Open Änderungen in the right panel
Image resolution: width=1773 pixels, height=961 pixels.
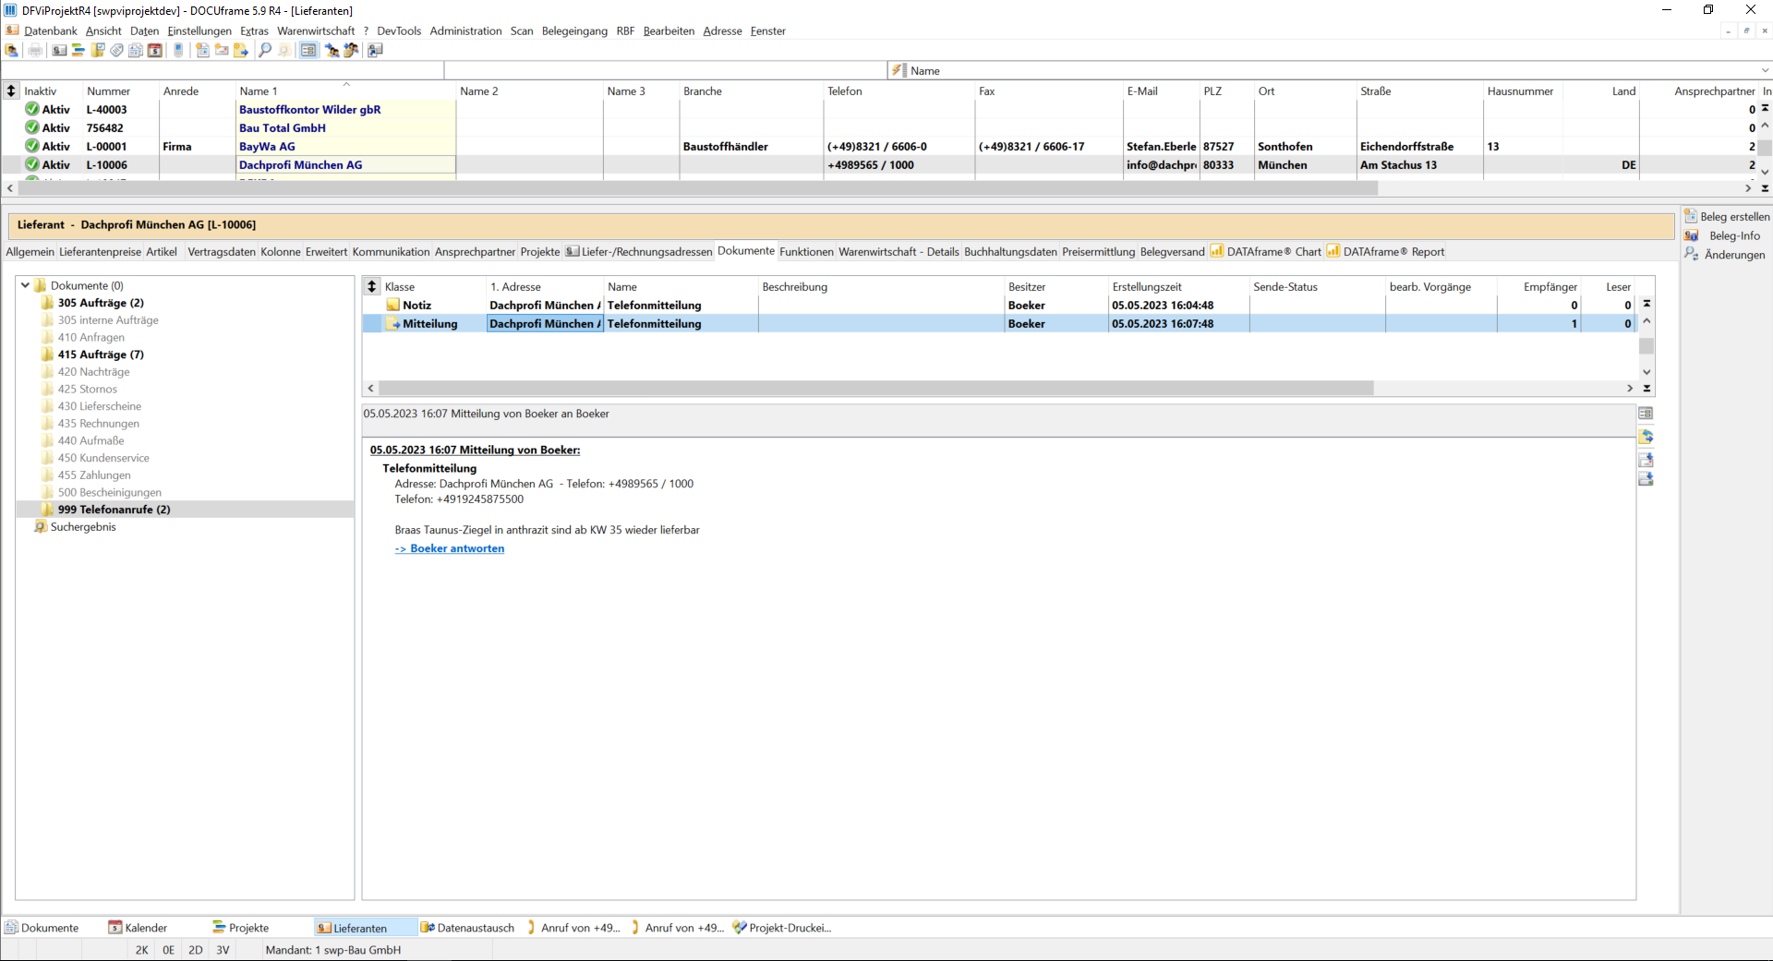point(1725,255)
